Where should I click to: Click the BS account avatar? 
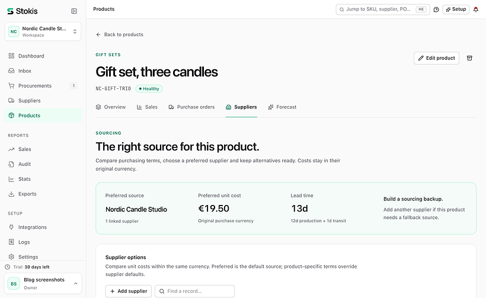[x=14, y=283]
